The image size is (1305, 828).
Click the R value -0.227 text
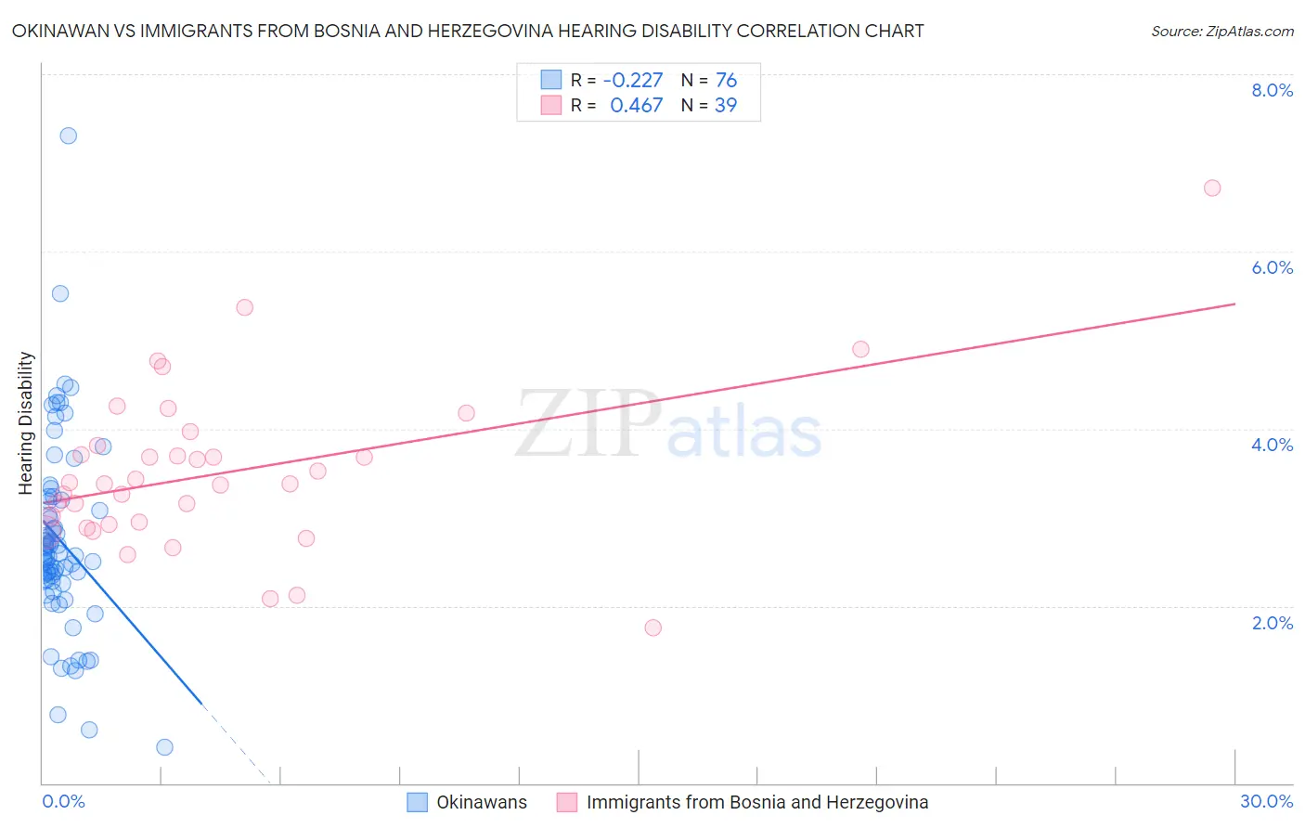point(633,80)
